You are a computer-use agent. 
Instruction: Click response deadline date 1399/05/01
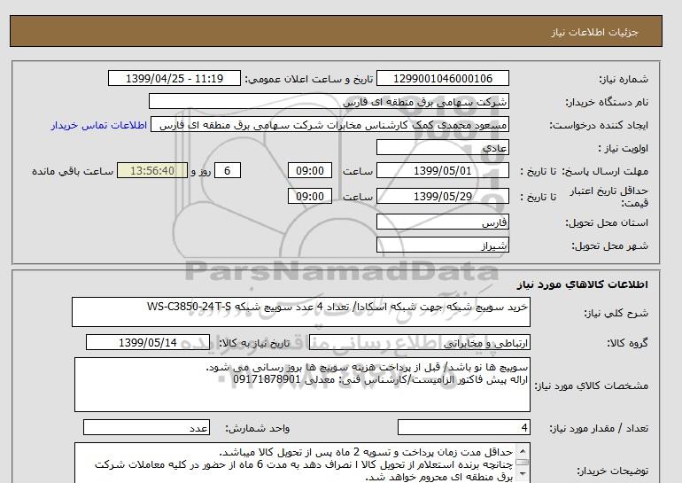pos(442,170)
